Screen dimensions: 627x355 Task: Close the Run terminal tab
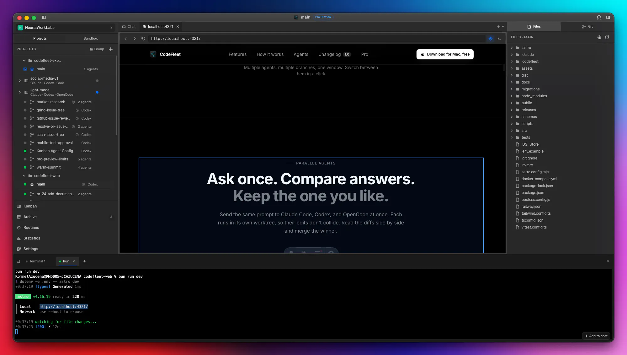pyautogui.click(x=74, y=261)
